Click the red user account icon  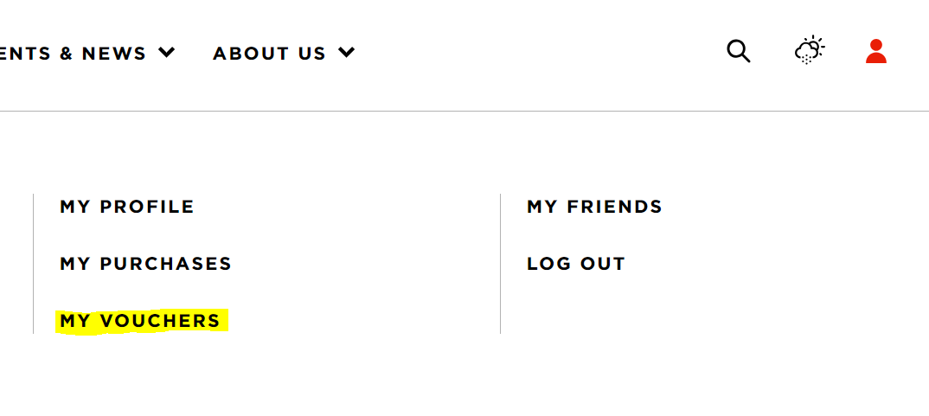pyautogui.click(x=875, y=51)
